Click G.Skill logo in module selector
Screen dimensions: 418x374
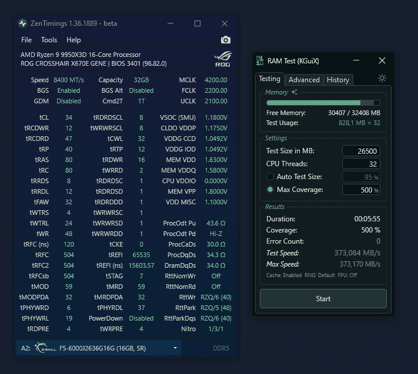pyautogui.click(x=46, y=348)
